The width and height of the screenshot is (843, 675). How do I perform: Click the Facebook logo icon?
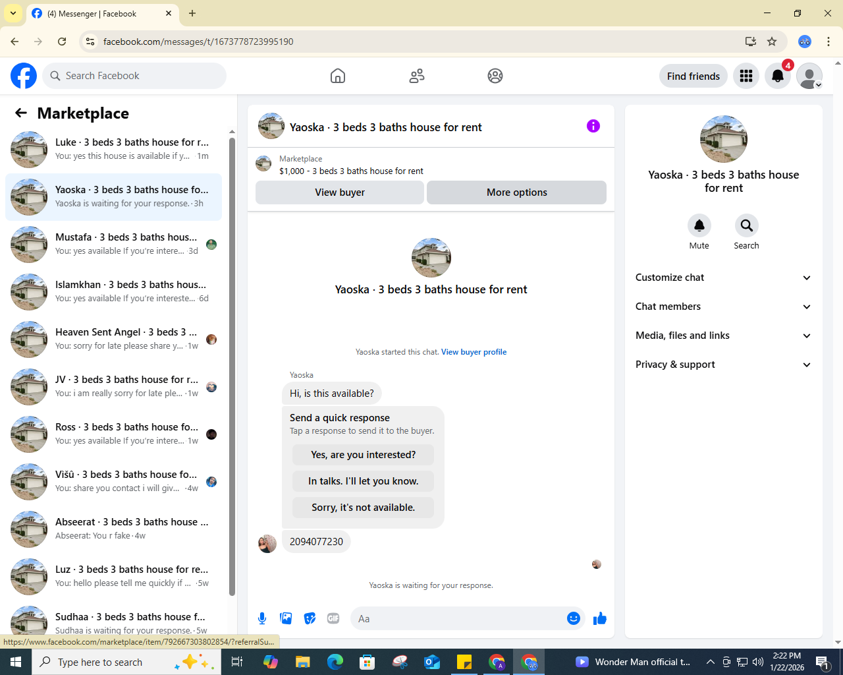(24, 76)
